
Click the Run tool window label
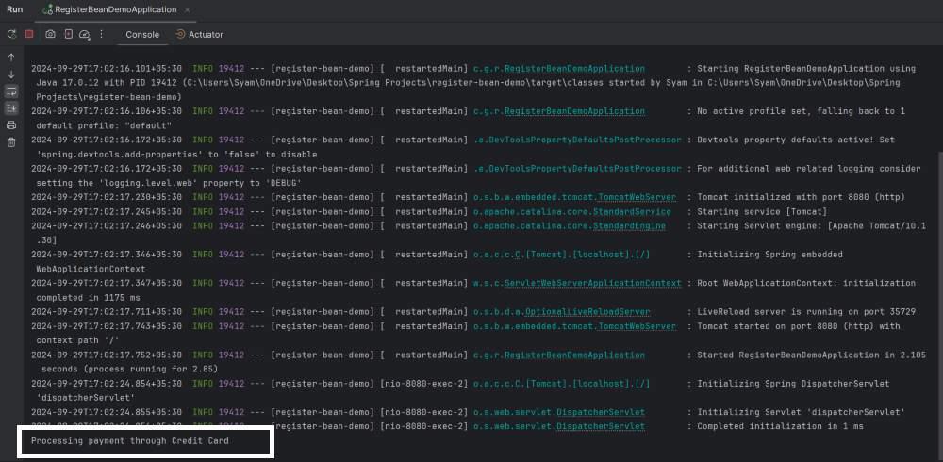tap(15, 9)
